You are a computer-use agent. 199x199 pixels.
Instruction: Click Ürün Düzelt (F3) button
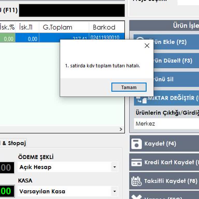tap(176, 61)
